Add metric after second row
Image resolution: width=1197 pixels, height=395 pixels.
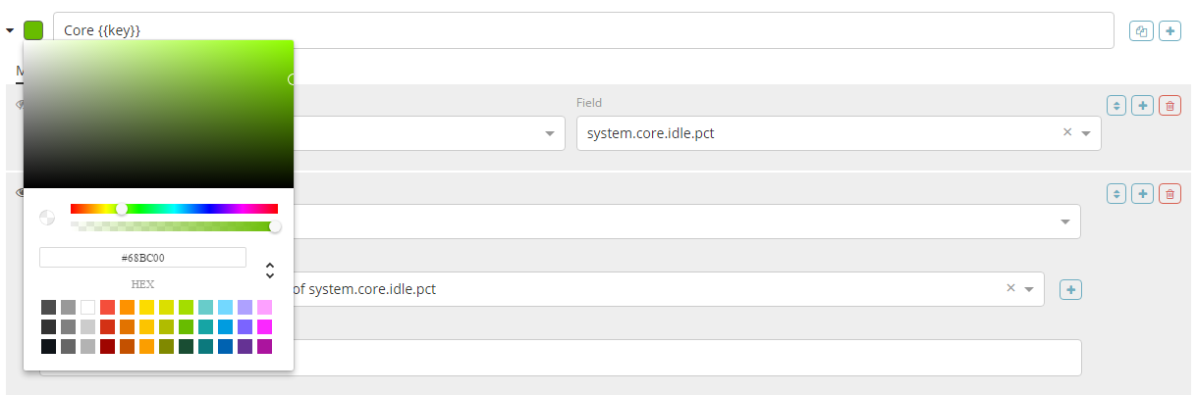click(x=1142, y=194)
